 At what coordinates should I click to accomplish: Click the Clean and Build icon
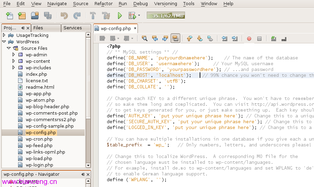pyautogui.click(x=106, y=16)
